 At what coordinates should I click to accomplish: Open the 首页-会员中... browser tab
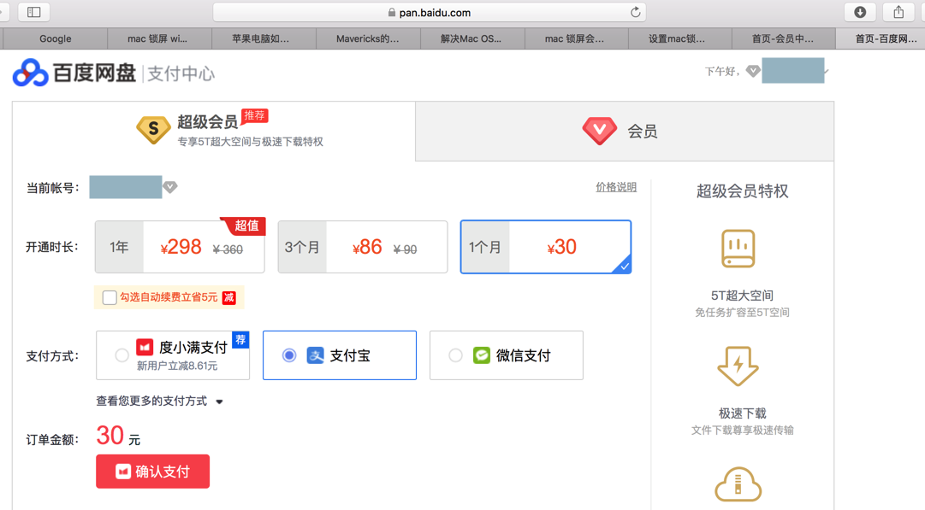pyautogui.click(x=783, y=38)
